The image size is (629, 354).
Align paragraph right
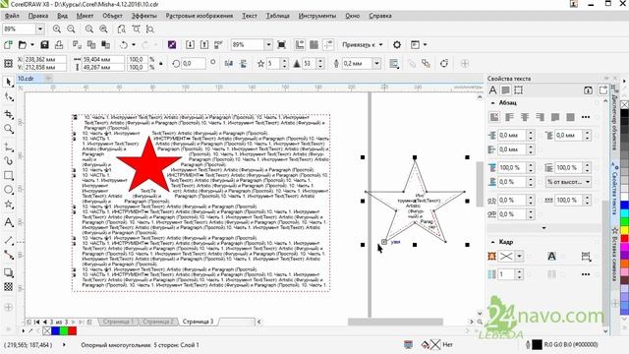(540, 117)
